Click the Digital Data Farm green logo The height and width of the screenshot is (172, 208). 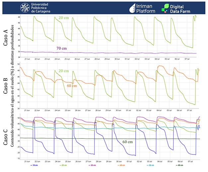165,8
